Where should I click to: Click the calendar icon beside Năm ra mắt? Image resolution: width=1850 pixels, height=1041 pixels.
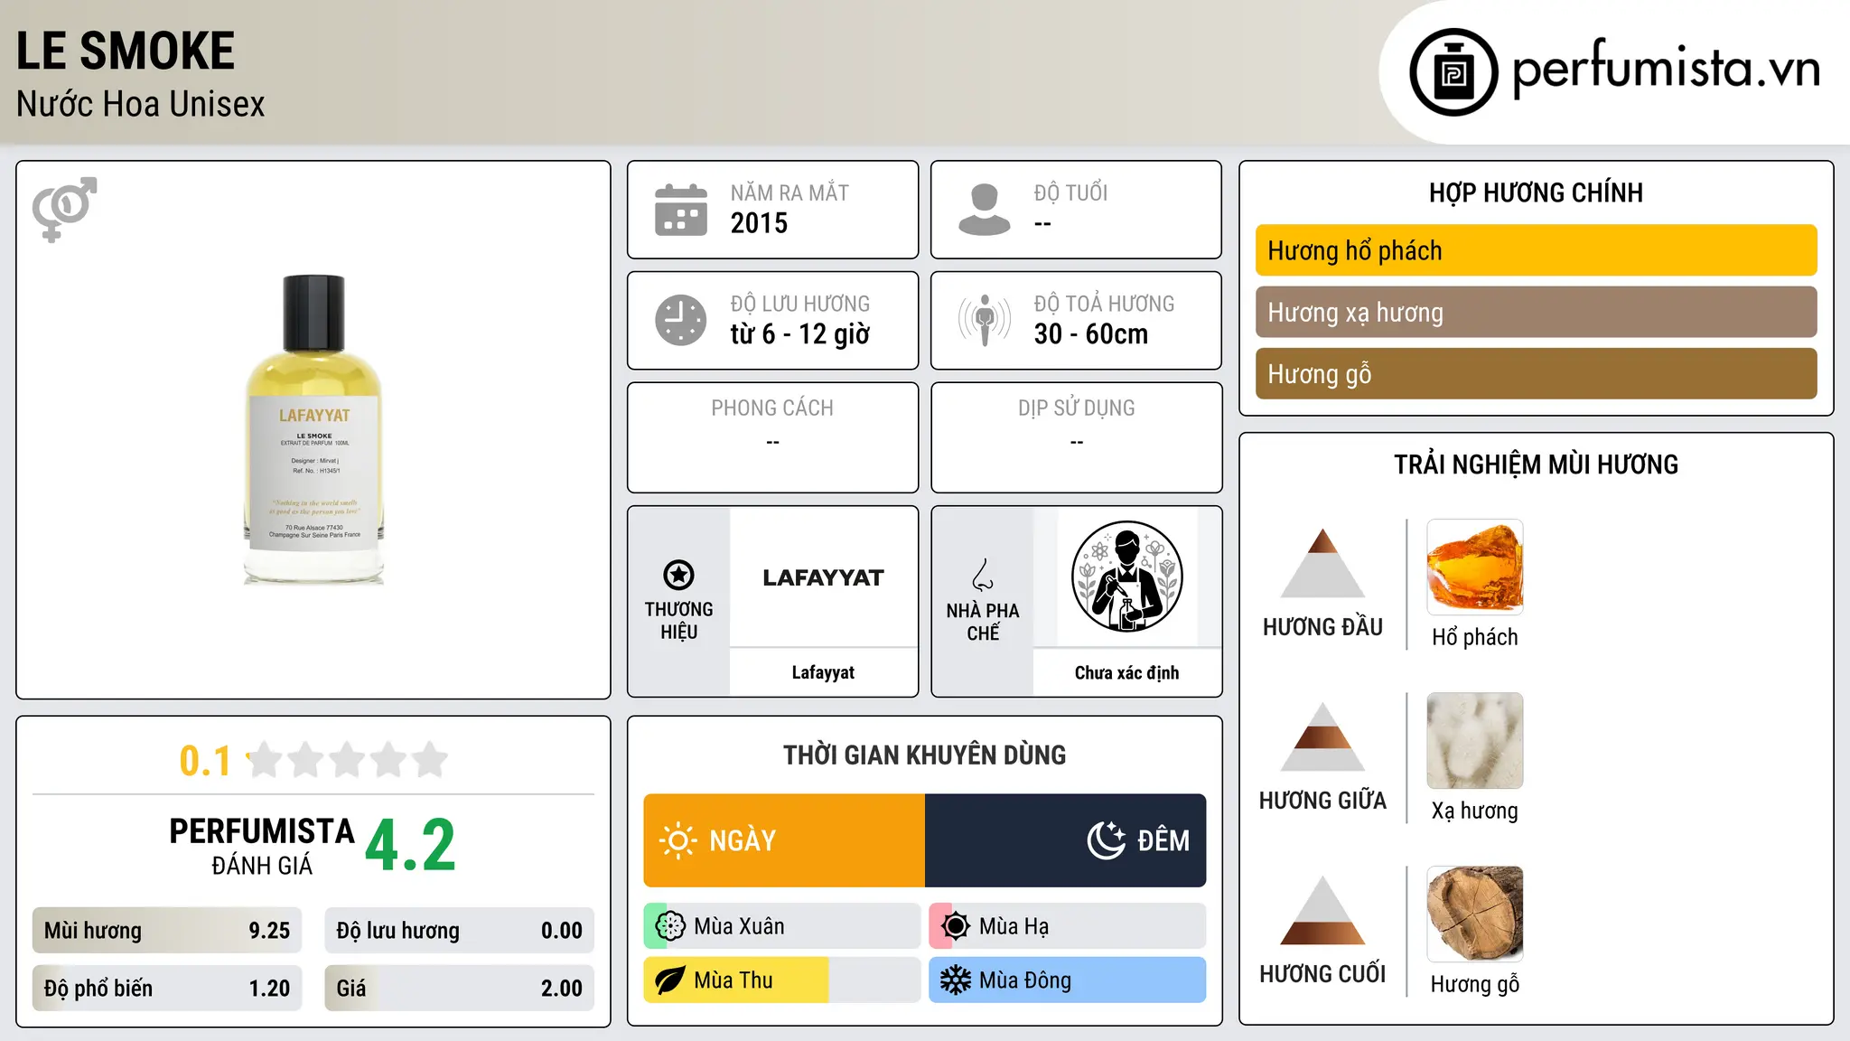681,210
